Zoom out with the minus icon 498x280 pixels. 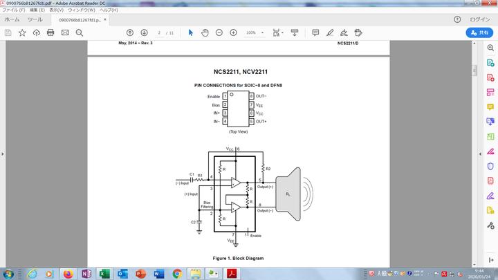coord(219,32)
